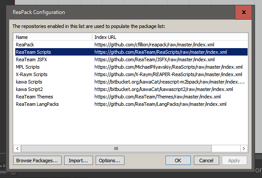Click the horizontal scrollbar left arrow
Viewport: 262px width, 178px height.
click(x=17, y=148)
